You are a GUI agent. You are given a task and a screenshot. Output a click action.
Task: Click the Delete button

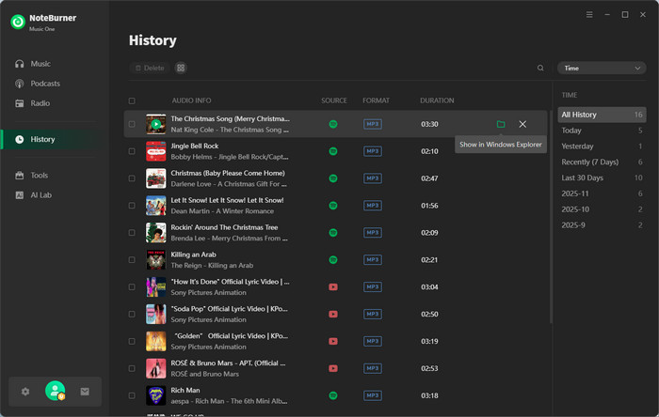click(x=149, y=68)
